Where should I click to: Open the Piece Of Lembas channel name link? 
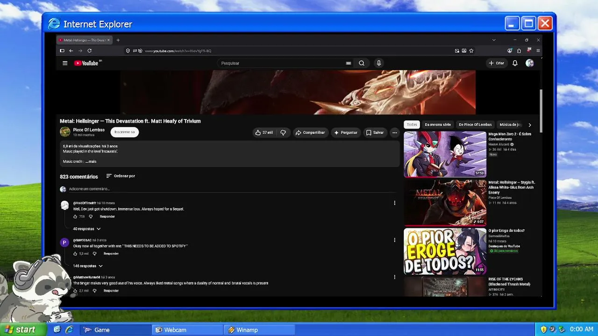tap(89, 130)
